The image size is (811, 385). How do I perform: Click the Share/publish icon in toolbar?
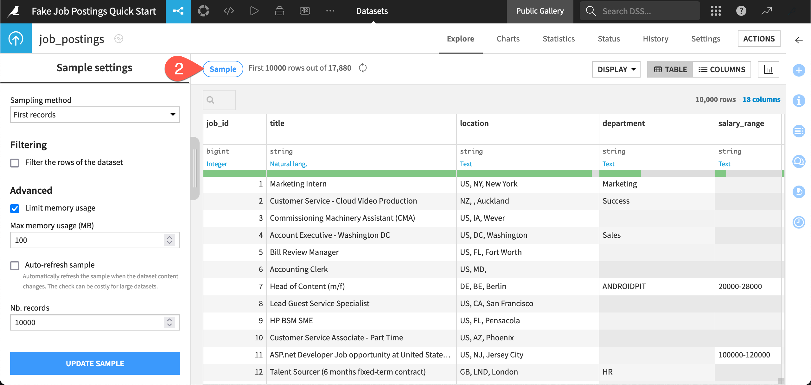click(x=178, y=11)
